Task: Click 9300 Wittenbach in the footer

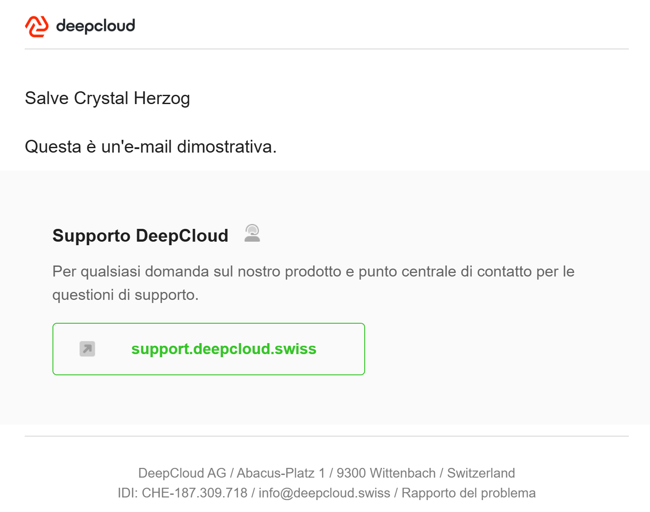Action: tap(386, 473)
